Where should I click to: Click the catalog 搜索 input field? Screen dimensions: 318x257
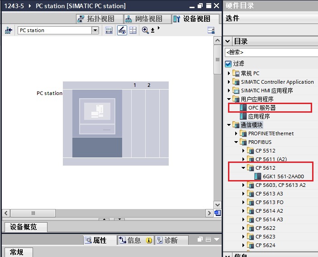pyautogui.click(x=271, y=52)
